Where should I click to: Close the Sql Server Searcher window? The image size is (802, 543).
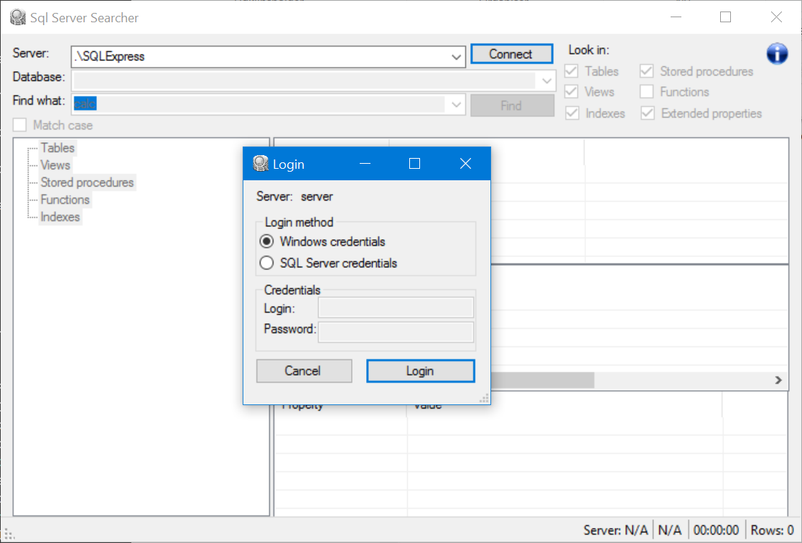776,17
